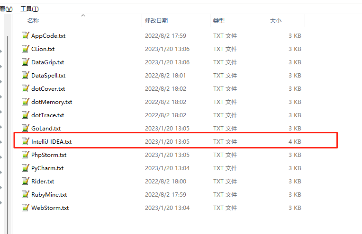Viewport: 362px width, 234px height.
Task: Select the GoLand.txt file name
Action: point(46,129)
